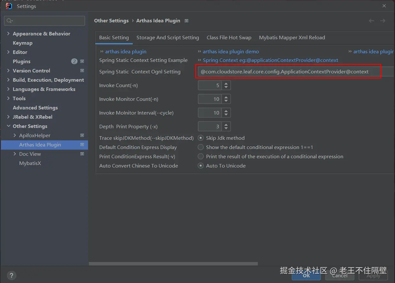Decrease Invoke Count value
395x283 pixels.
(226, 87)
